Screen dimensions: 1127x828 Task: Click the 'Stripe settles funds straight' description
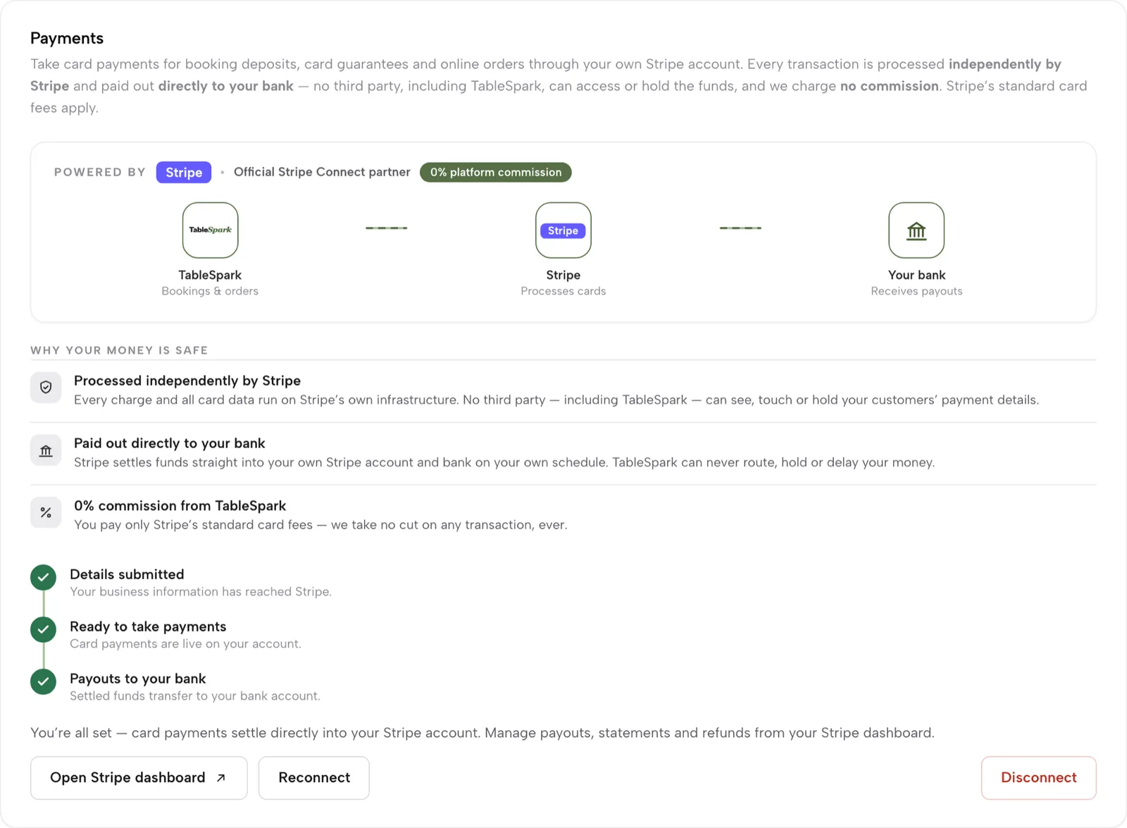pyautogui.click(x=504, y=462)
